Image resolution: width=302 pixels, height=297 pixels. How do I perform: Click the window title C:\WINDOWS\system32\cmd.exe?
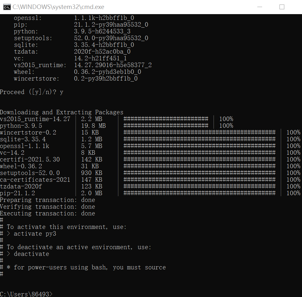click(x=58, y=7)
